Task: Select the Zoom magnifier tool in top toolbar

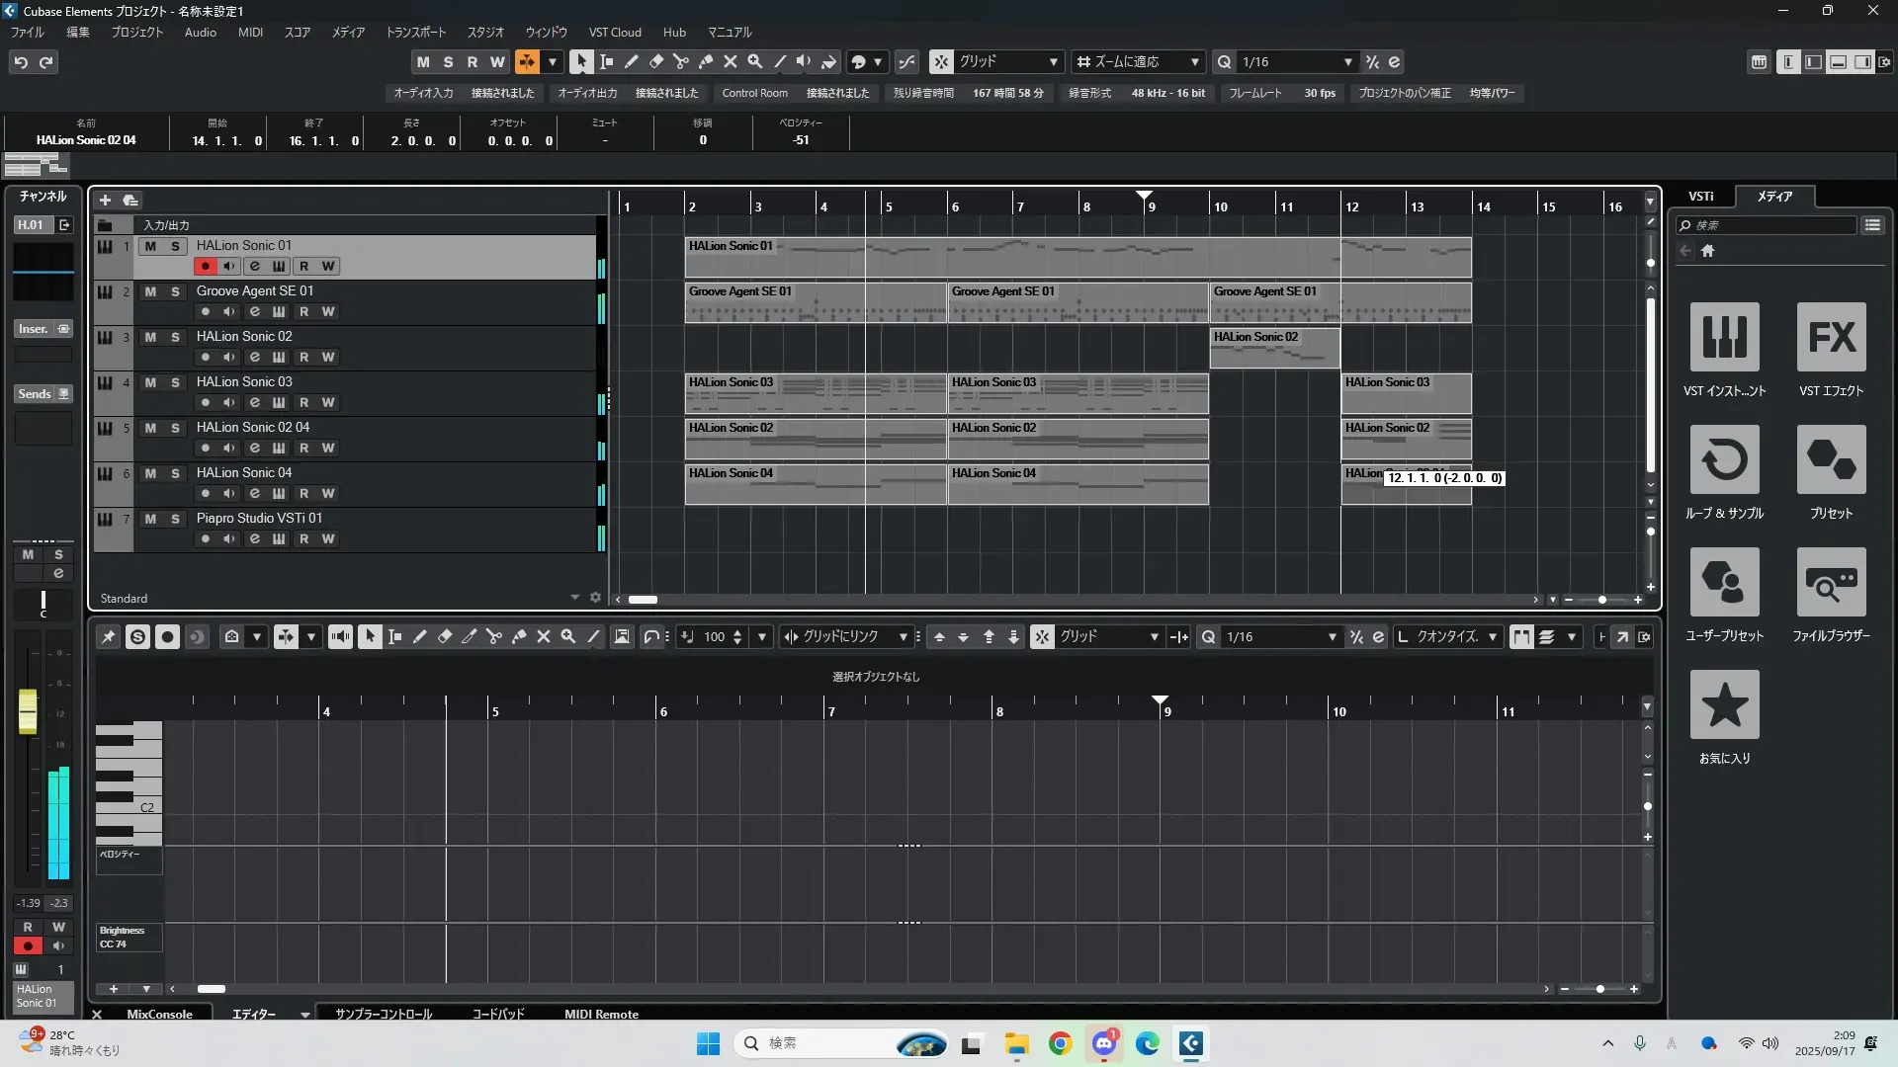Action: [x=755, y=61]
